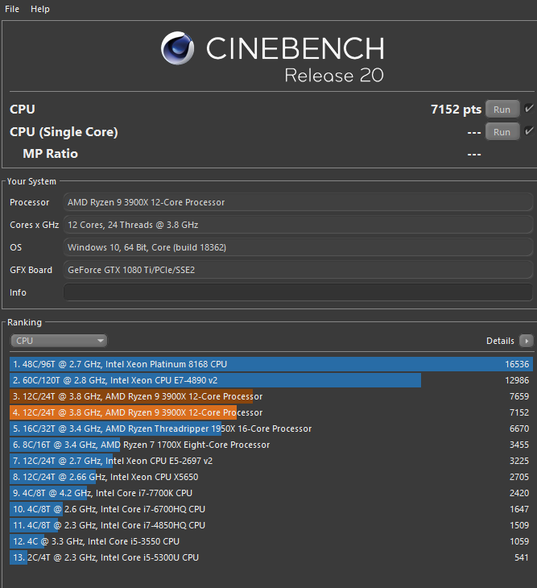
Task: Select ranking row 12 Intel Core i5-3550
Action: [x=271, y=541]
